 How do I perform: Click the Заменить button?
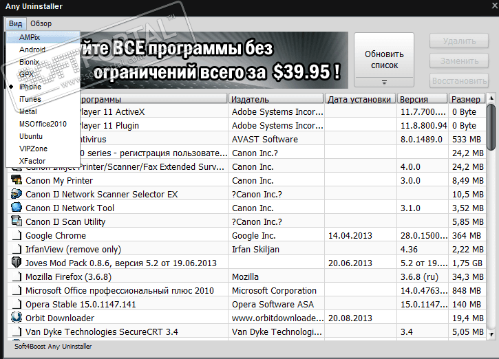[459, 61]
